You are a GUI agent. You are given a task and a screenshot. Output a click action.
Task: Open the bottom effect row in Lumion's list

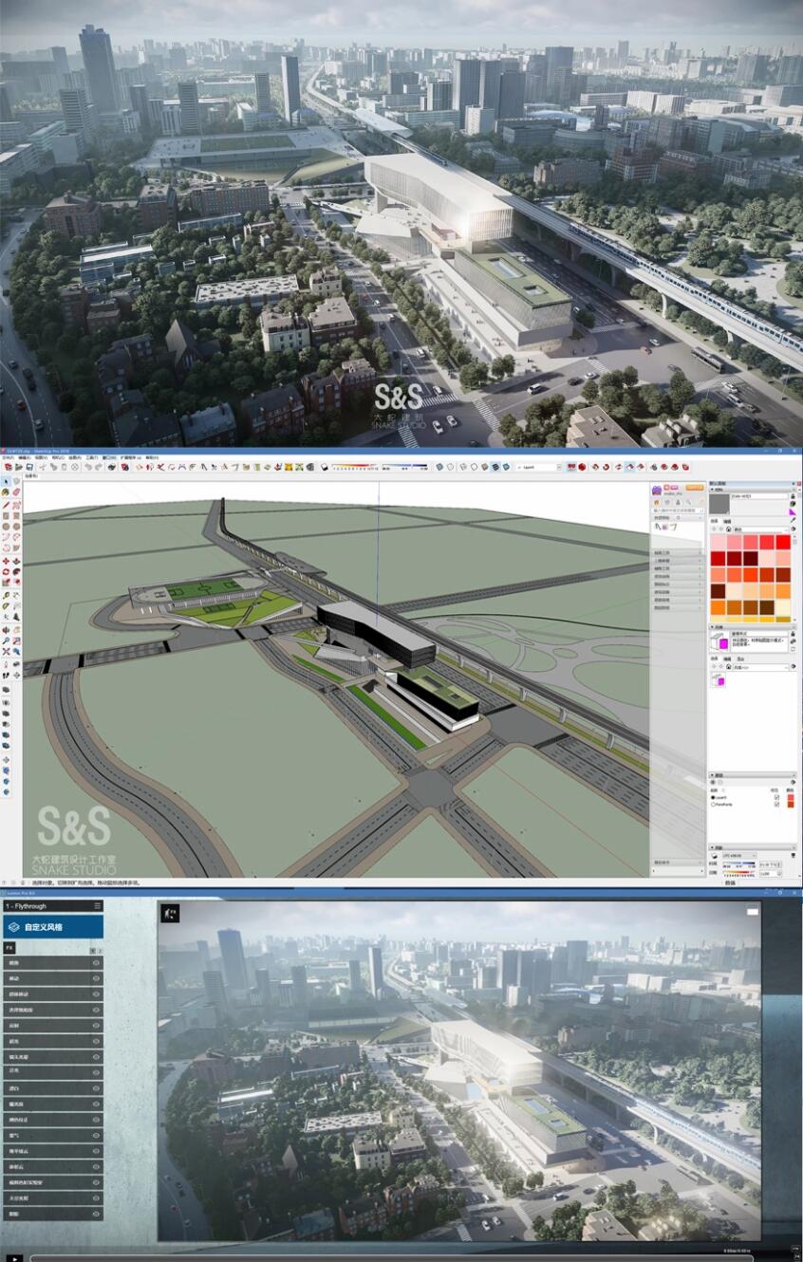coord(53,1214)
